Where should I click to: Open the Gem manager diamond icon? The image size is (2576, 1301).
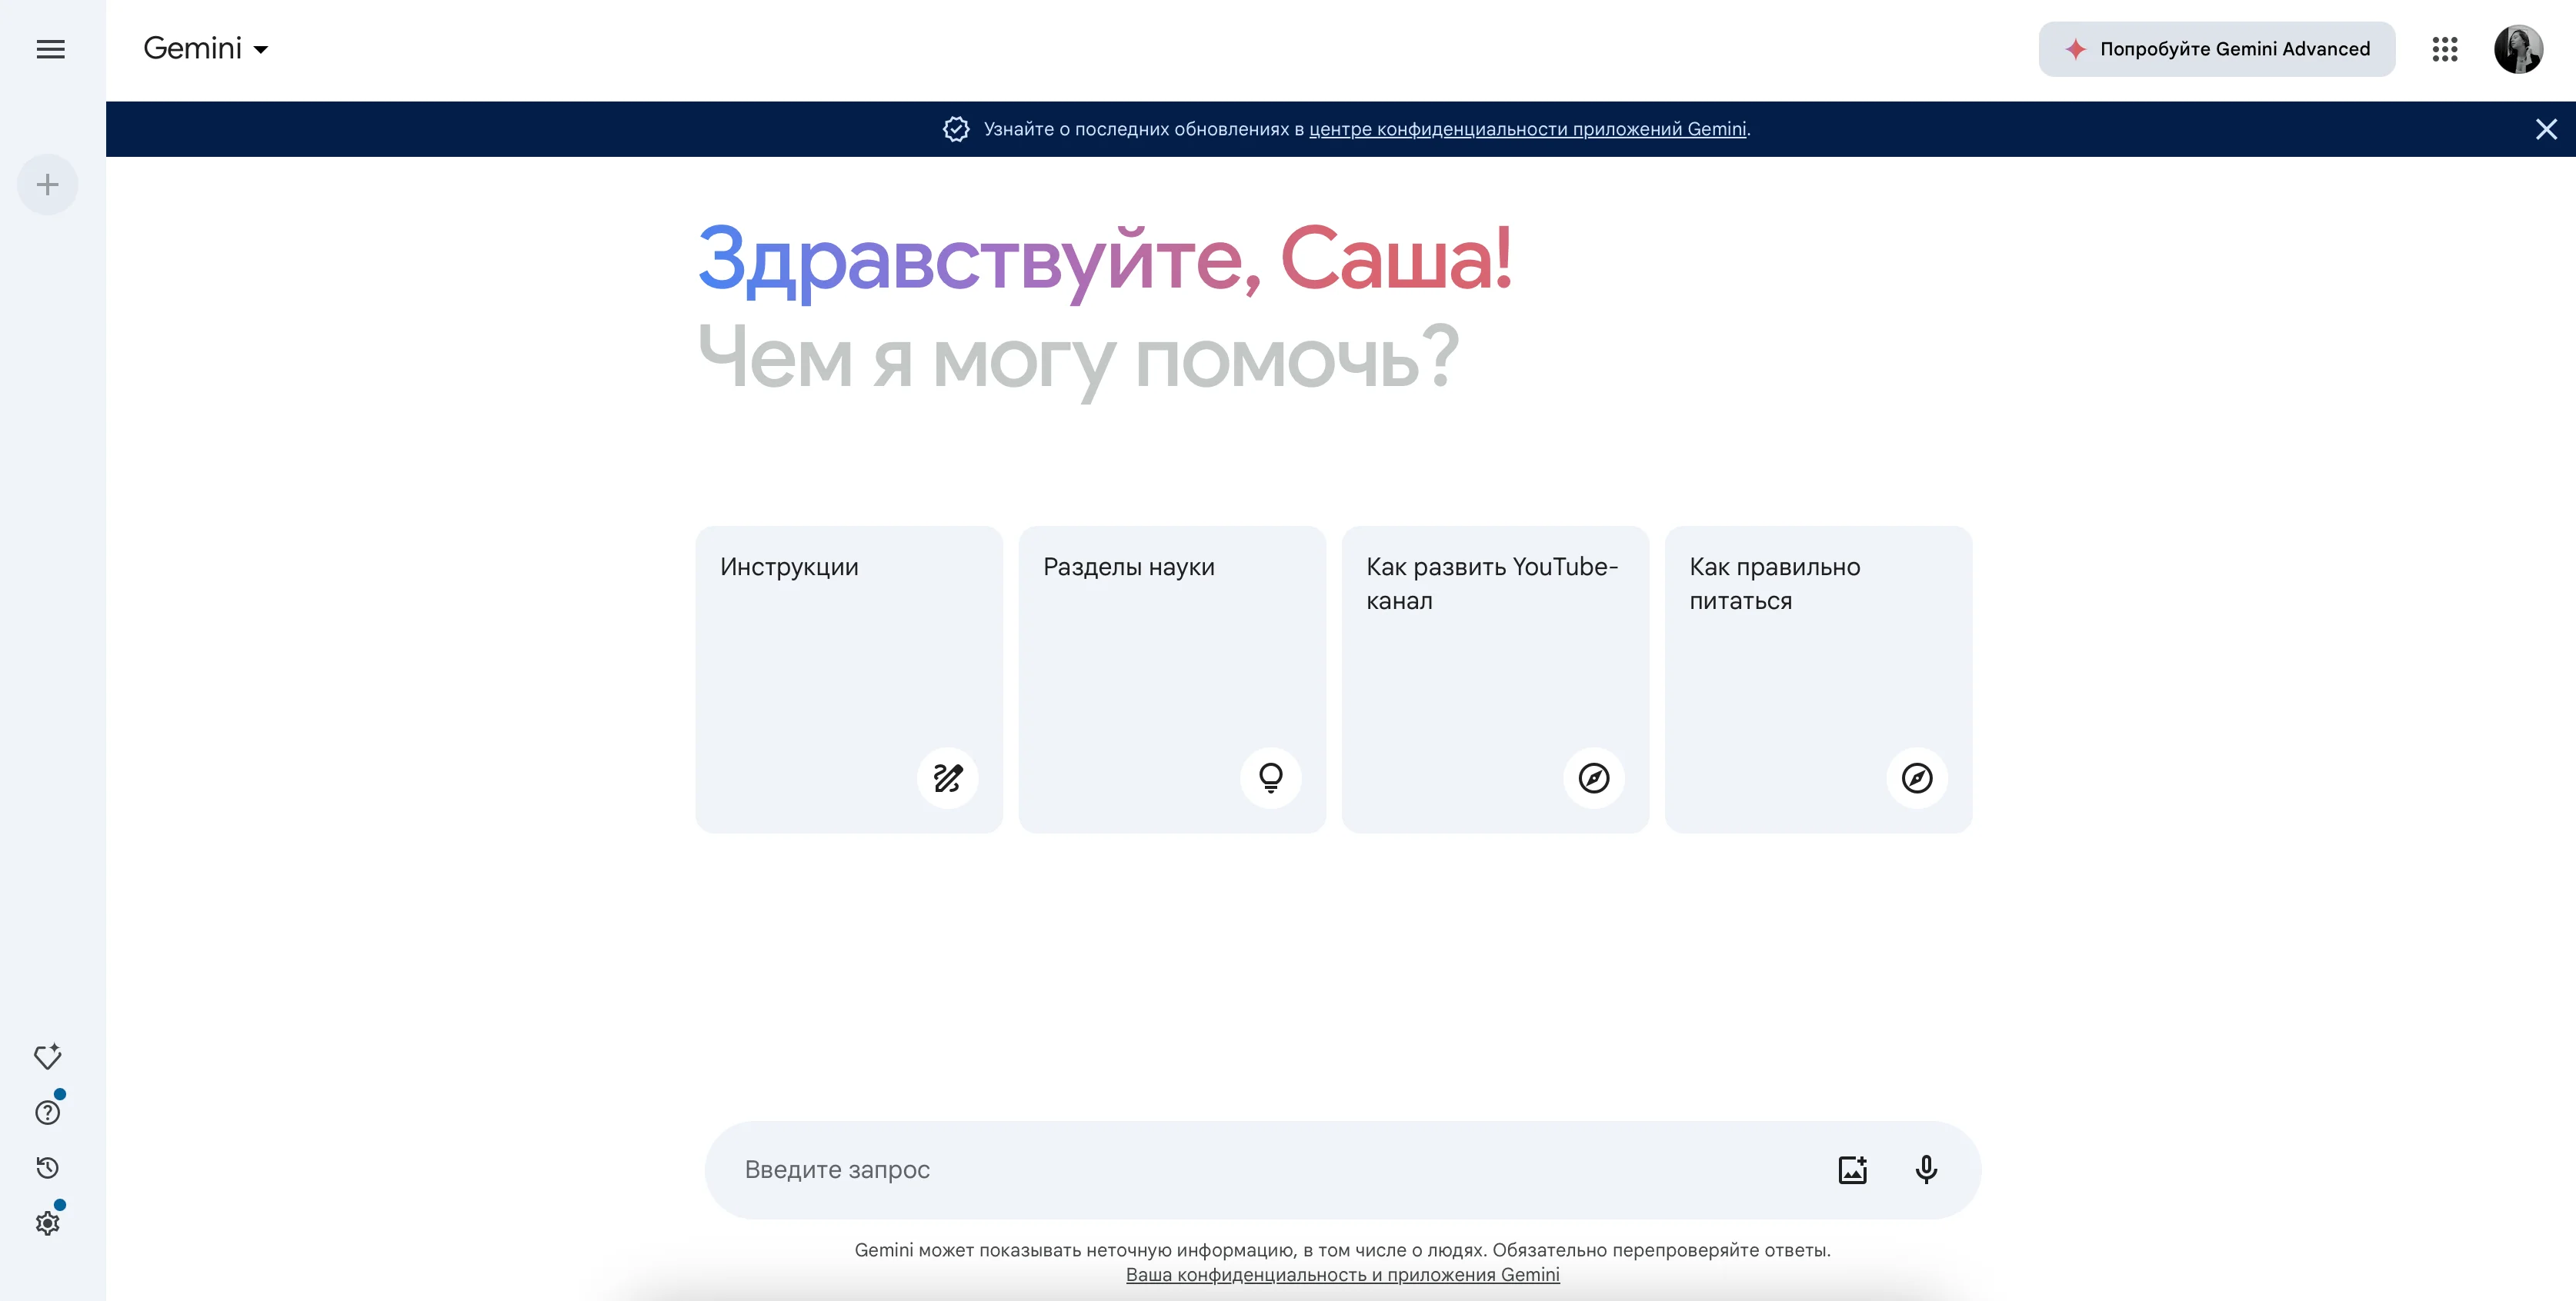pyautogui.click(x=47, y=1056)
